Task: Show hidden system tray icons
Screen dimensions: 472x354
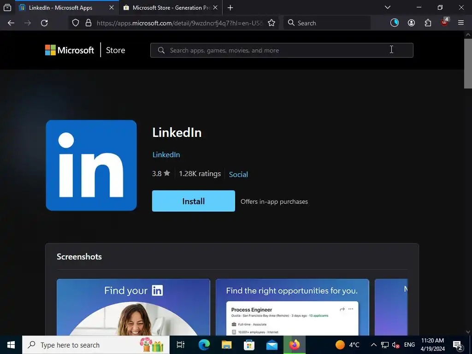Action: [373, 345]
